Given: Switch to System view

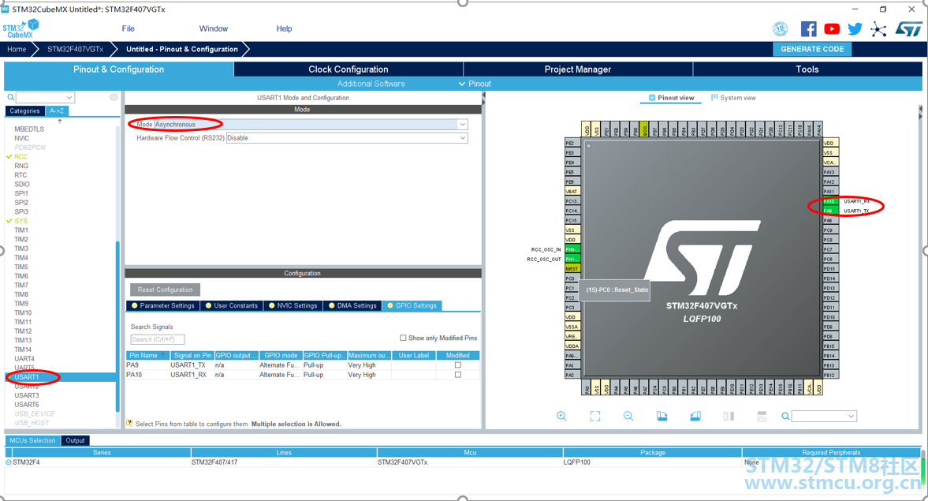Looking at the screenshot, I should (x=733, y=98).
